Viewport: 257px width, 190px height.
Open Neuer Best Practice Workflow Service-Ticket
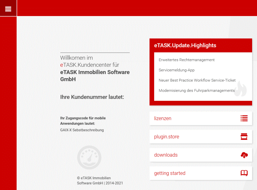pyautogui.click(x=197, y=80)
